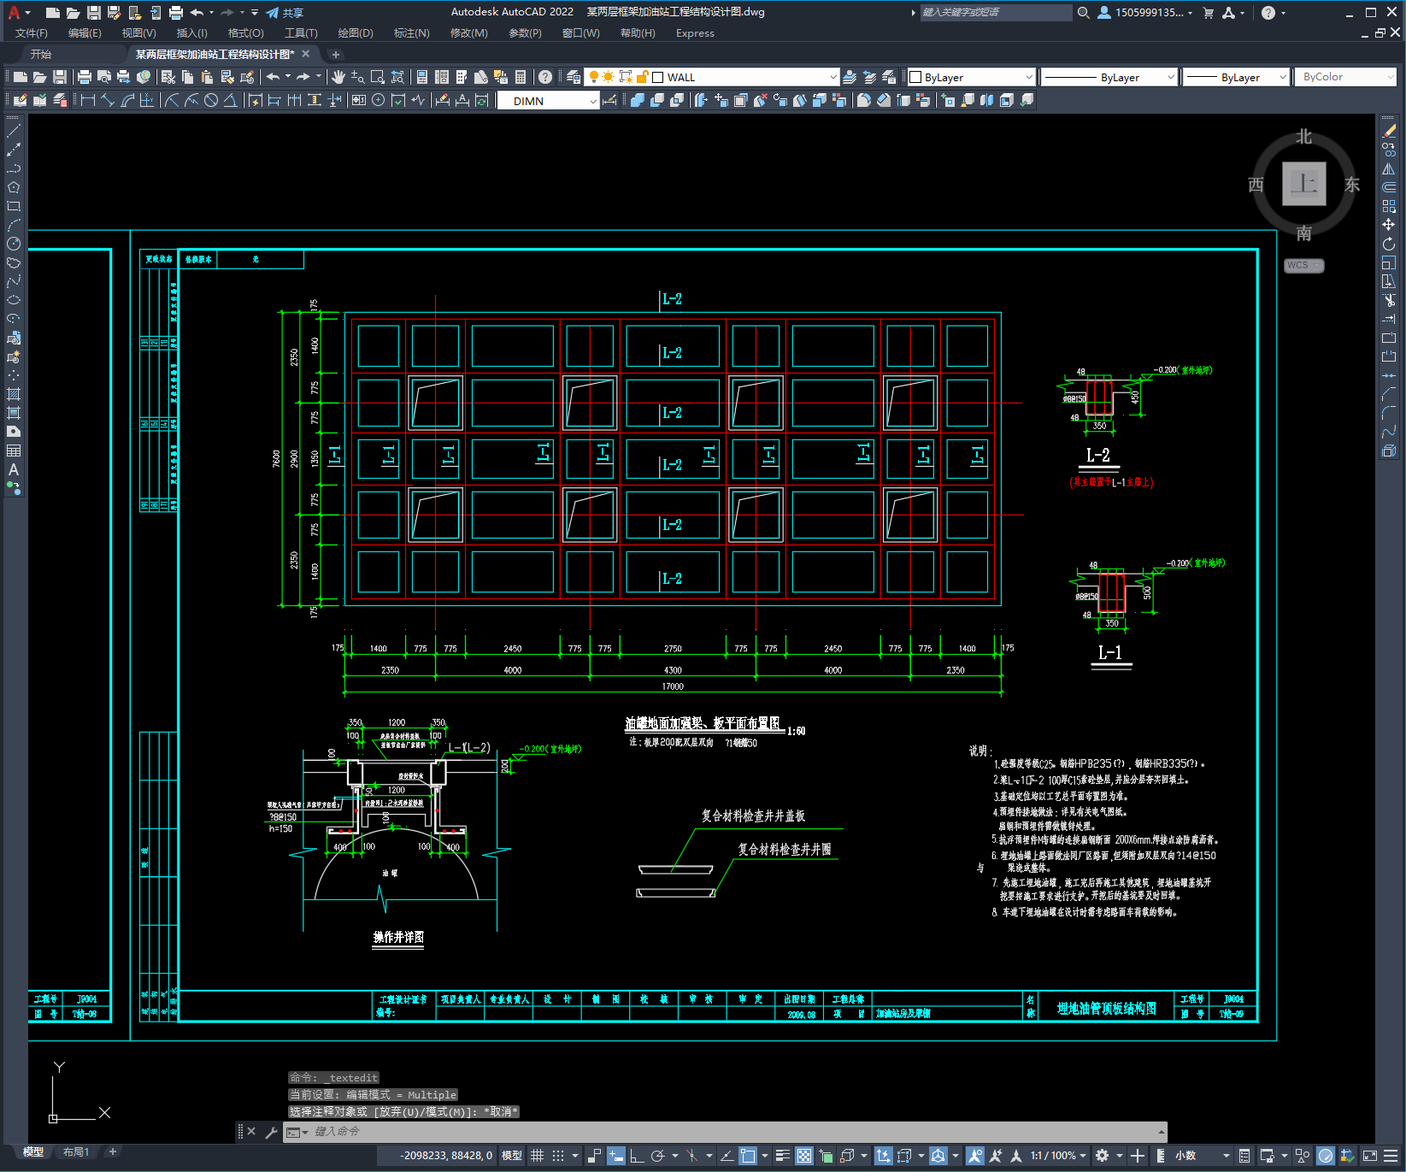Toggle hardware acceleration in status bar
The width and height of the screenshot is (1406, 1172).
[x=1326, y=1156]
